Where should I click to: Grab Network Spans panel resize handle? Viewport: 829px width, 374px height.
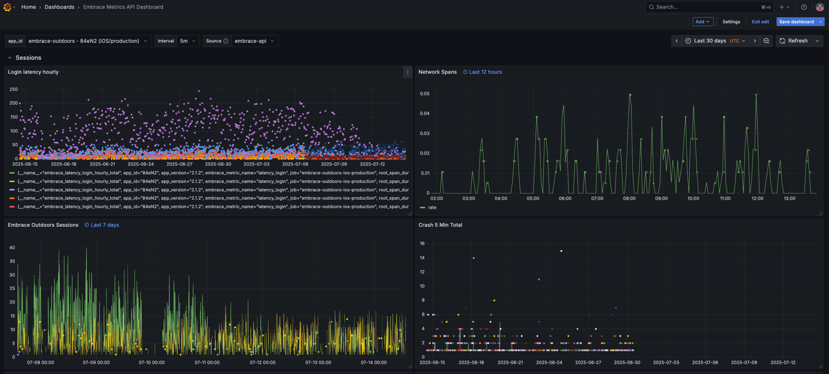pyautogui.click(x=821, y=214)
